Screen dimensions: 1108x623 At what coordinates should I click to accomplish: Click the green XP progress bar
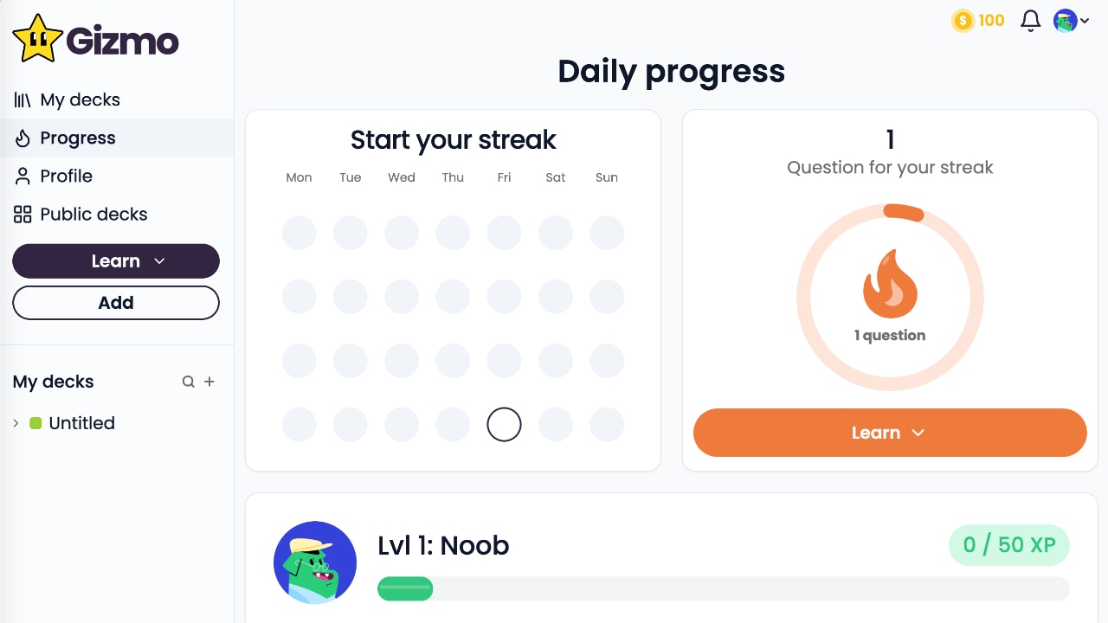pos(405,588)
